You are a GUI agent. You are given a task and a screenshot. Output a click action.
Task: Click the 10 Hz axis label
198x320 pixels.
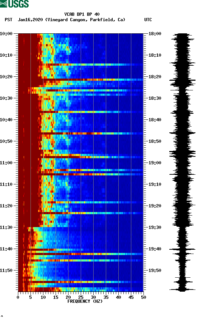coord(43,297)
